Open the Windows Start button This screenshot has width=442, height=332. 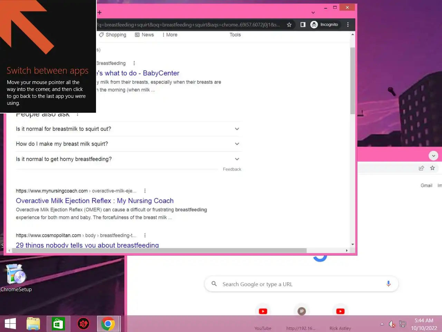click(10, 324)
